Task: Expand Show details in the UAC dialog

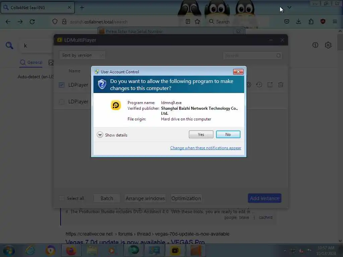Action: (x=112, y=135)
